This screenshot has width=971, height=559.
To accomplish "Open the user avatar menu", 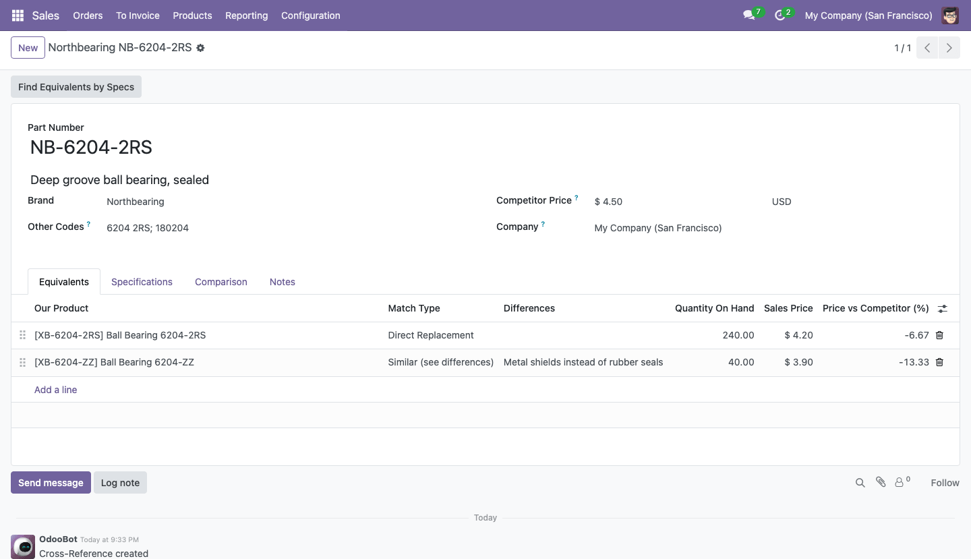I will [950, 16].
